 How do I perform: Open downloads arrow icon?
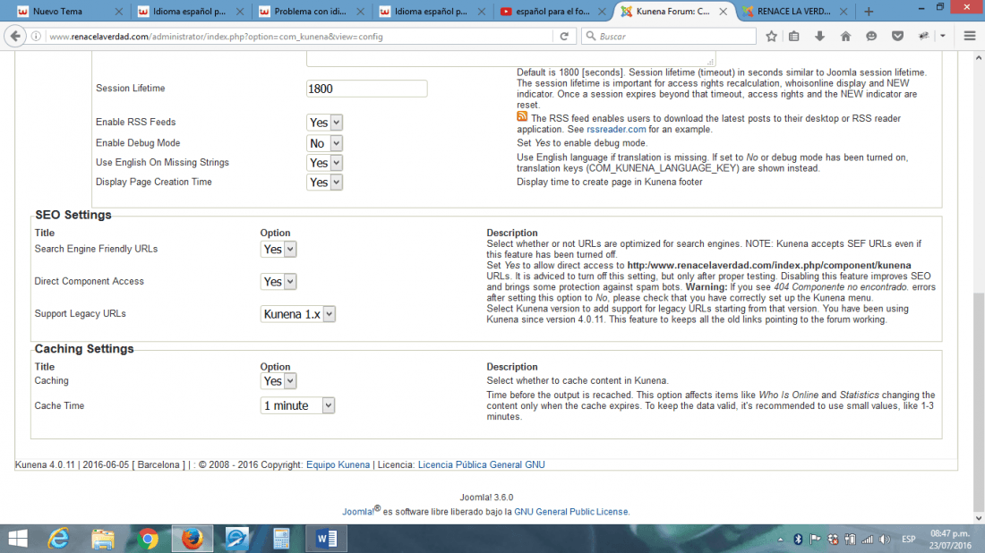click(819, 37)
